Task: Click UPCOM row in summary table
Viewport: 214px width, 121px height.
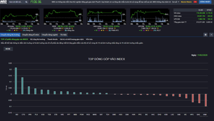Action: [x=193, y=19]
